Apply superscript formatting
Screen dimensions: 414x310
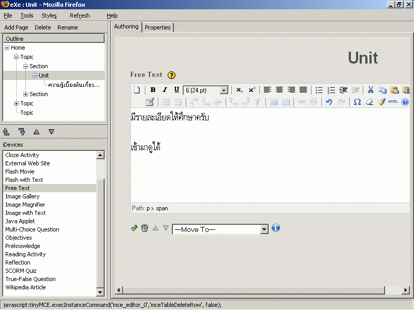(x=252, y=90)
